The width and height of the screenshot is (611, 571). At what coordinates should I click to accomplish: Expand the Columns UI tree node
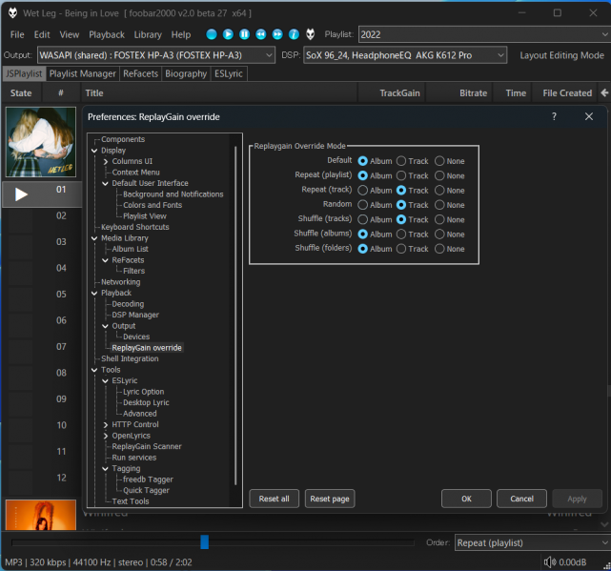pos(106,161)
